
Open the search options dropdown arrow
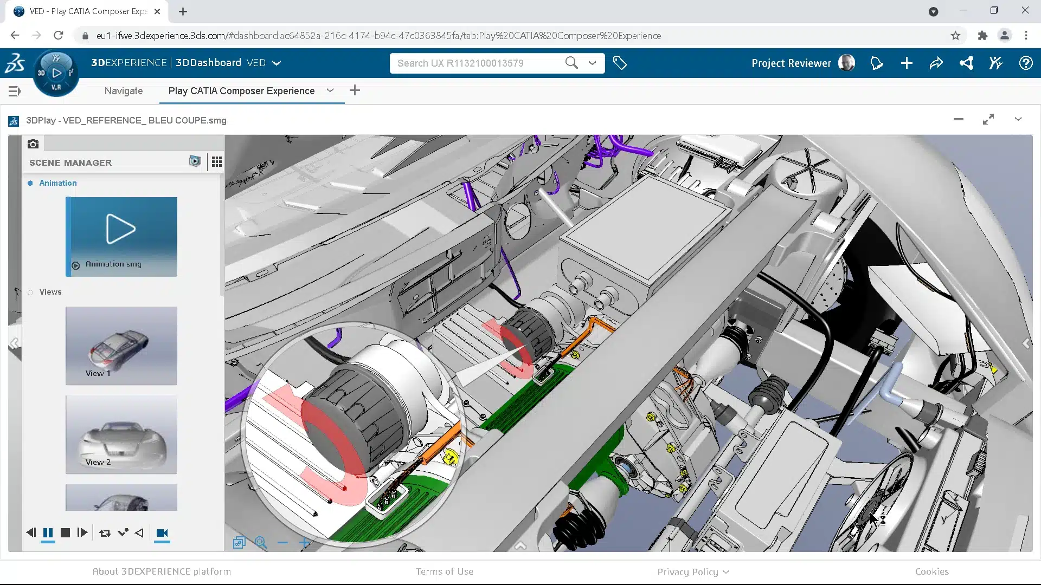(x=592, y=63)
